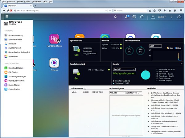185x138 pixels.
Task: Open the Firefox hamburger menu
Action: 181,10
